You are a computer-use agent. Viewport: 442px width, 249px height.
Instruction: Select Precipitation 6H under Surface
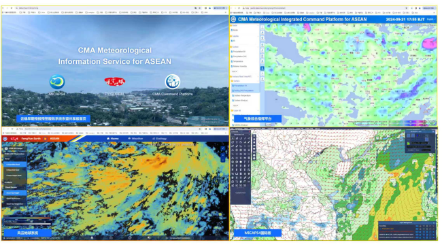[x=239, y=52]
